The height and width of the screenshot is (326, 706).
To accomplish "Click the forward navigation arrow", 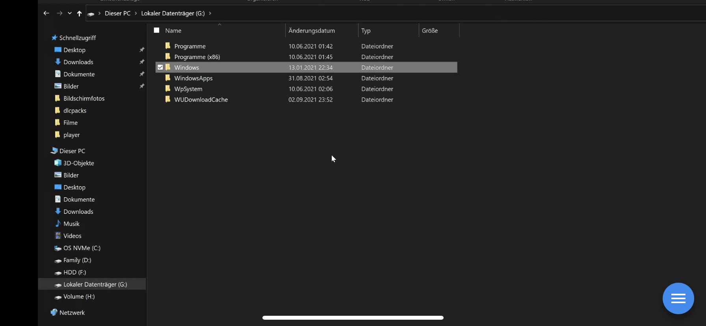I will click(59, 13).
